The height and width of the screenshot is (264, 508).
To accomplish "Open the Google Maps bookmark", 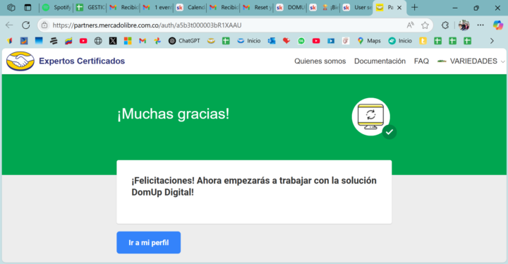I will click(x=369, y=41).
